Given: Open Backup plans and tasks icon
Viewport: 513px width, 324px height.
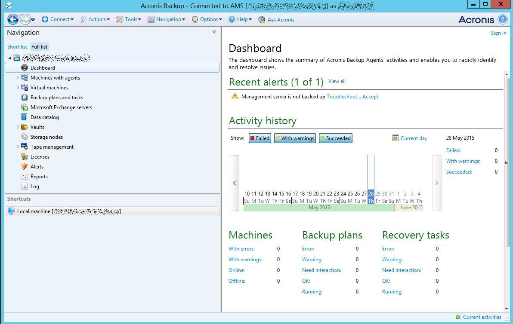Looking at the screenshot, I should (x=25, y=98).
